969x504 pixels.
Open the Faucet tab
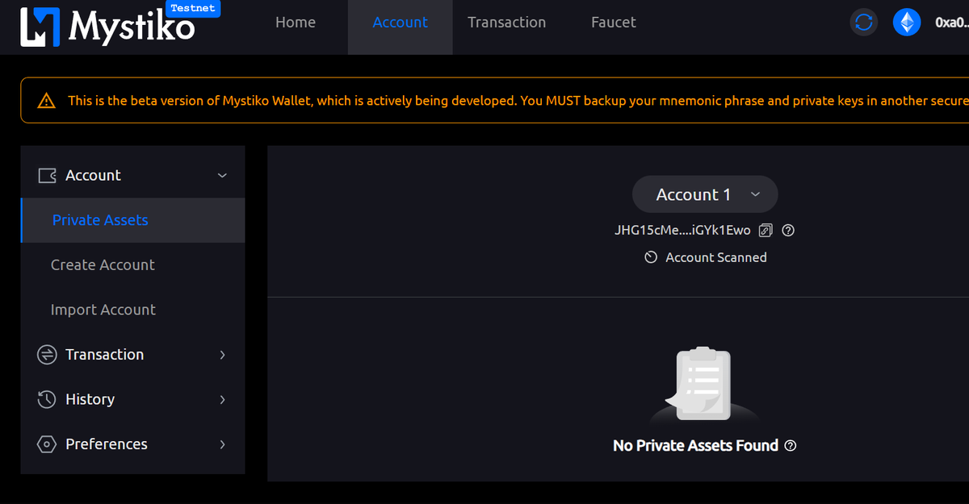pyautogui.click(x=614, y=23)
